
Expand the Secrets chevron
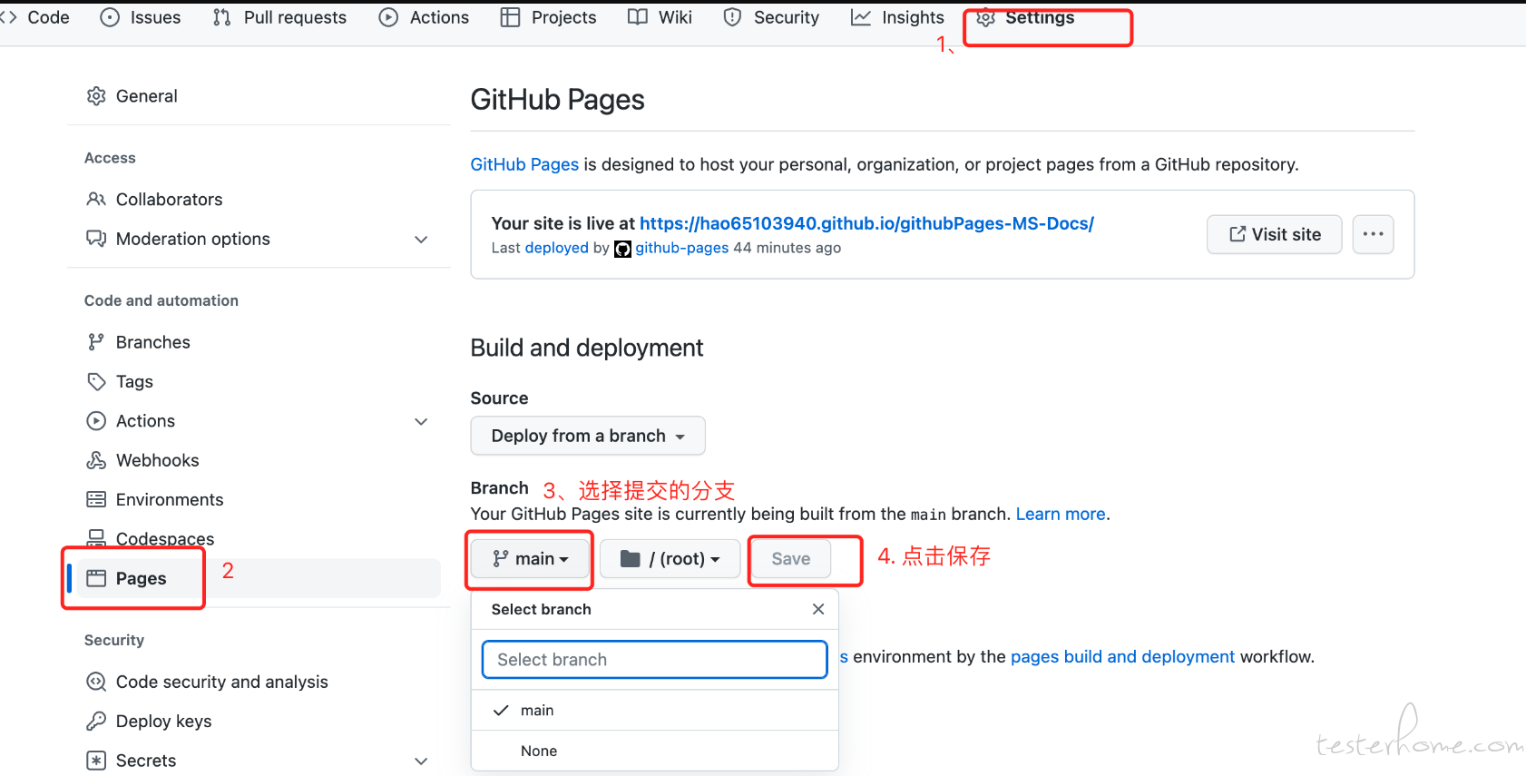(x=421, y=761)
